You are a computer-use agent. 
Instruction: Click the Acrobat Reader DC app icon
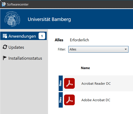pyautogui.click(x=69, y=83)
